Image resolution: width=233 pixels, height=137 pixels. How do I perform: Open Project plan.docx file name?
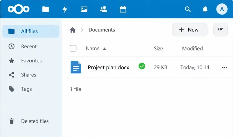[108, 67]
